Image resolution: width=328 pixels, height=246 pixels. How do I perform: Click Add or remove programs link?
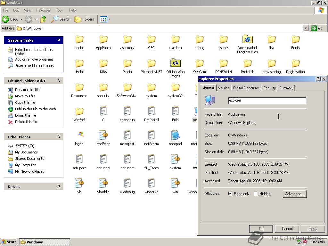click(34, 59)
